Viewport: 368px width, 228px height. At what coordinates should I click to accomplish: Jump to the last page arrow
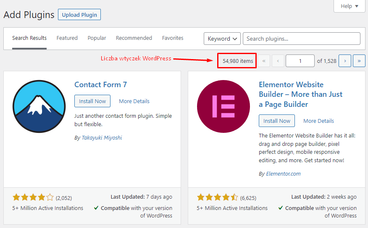[359, 61]
